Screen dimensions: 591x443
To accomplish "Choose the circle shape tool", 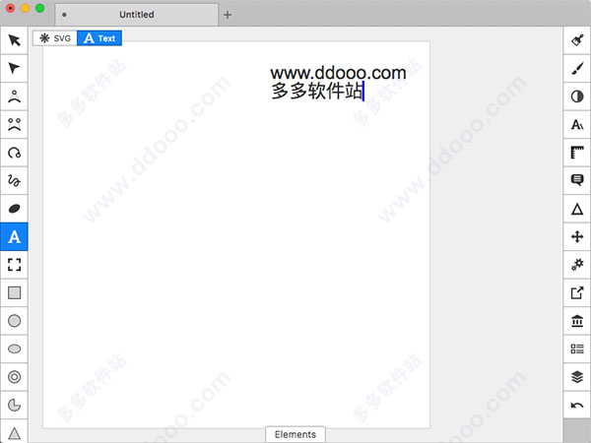I will pyautogui.click(x=14, y=321).
